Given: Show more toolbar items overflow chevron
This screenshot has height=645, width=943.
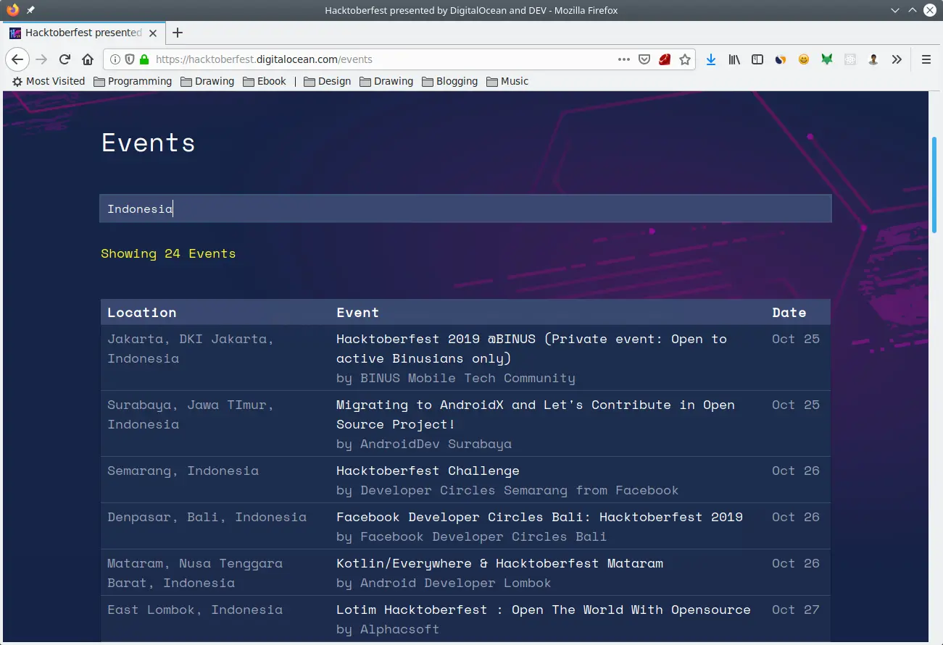Looking at the screenshot, I should coord(897,59).
